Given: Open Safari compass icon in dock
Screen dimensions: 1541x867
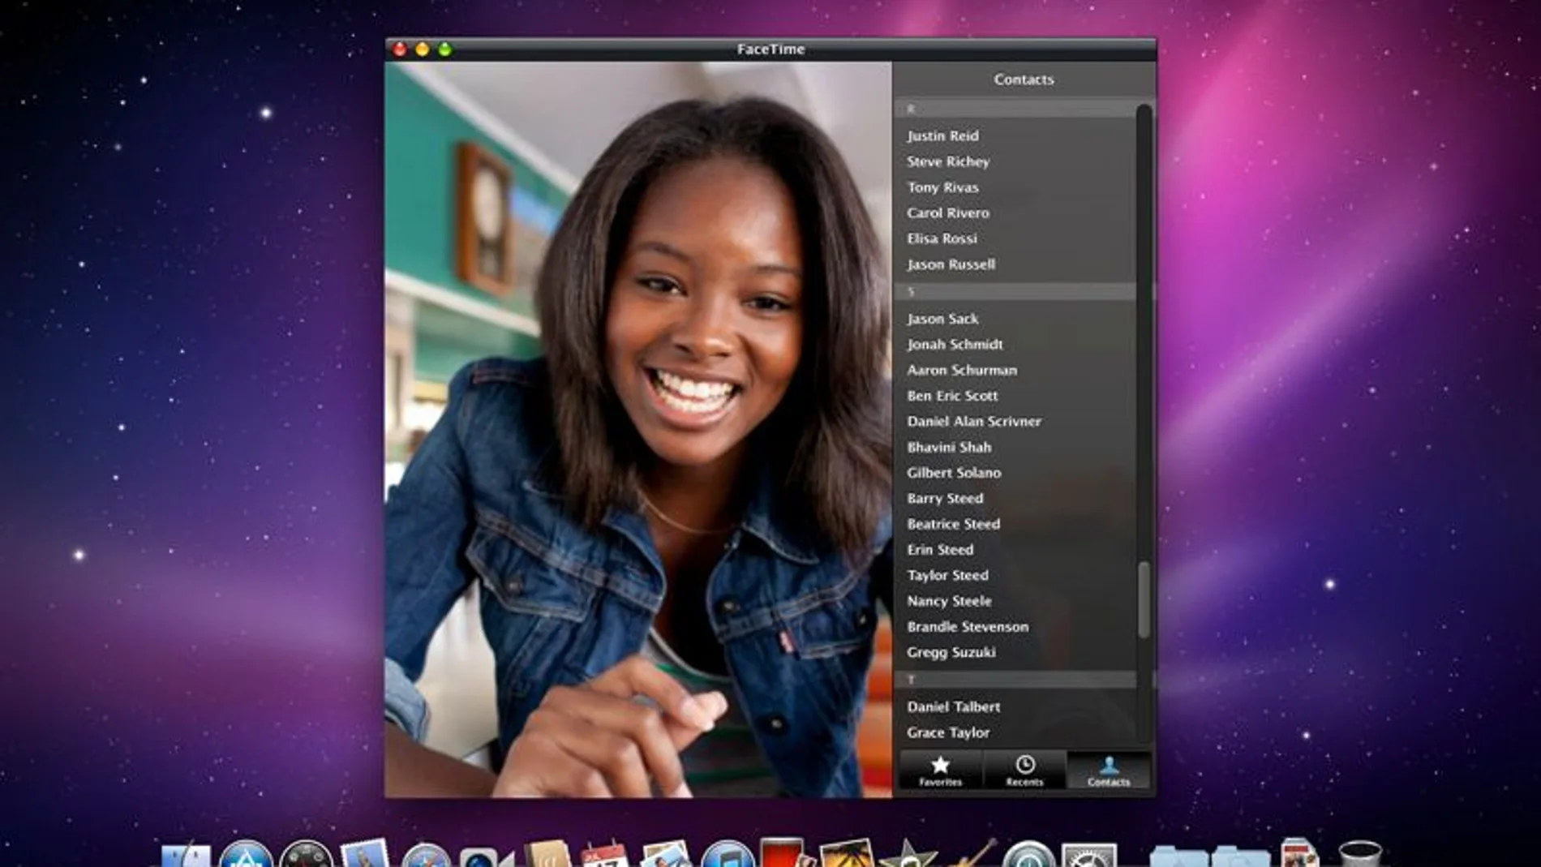Looking at the screenshot, I should pyautogui.click(x=427, y=854).
